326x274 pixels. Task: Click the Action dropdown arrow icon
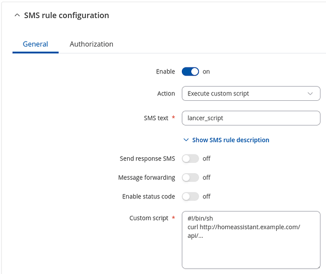(x=310, y=94)
